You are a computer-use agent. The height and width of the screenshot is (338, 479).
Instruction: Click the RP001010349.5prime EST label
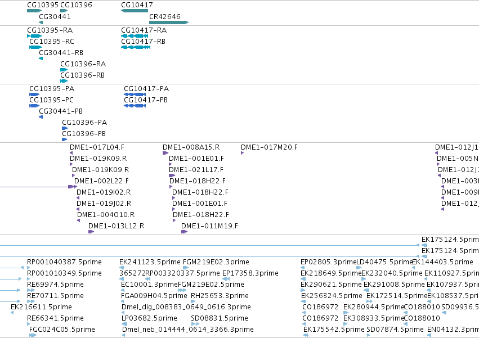click(65, 273)
